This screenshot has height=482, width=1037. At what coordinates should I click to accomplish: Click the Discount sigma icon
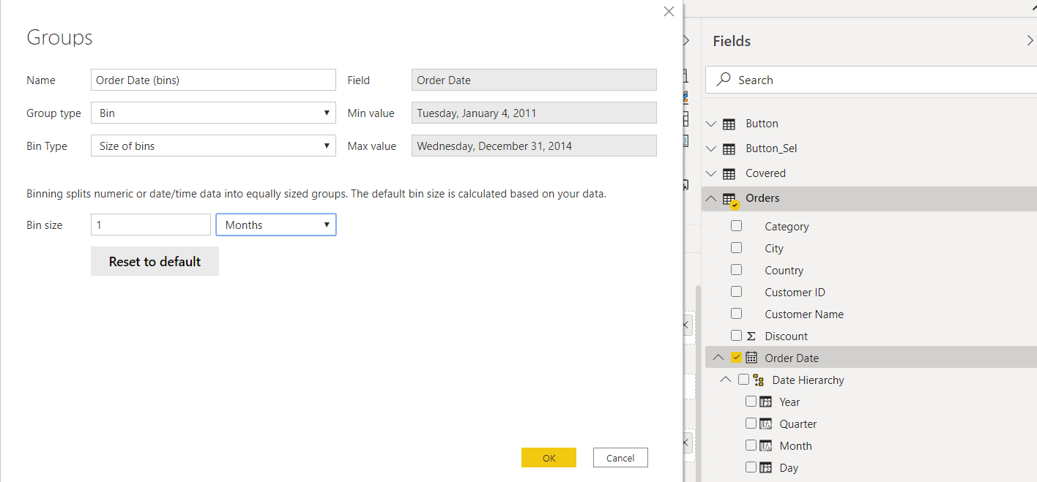click(751, 336)
